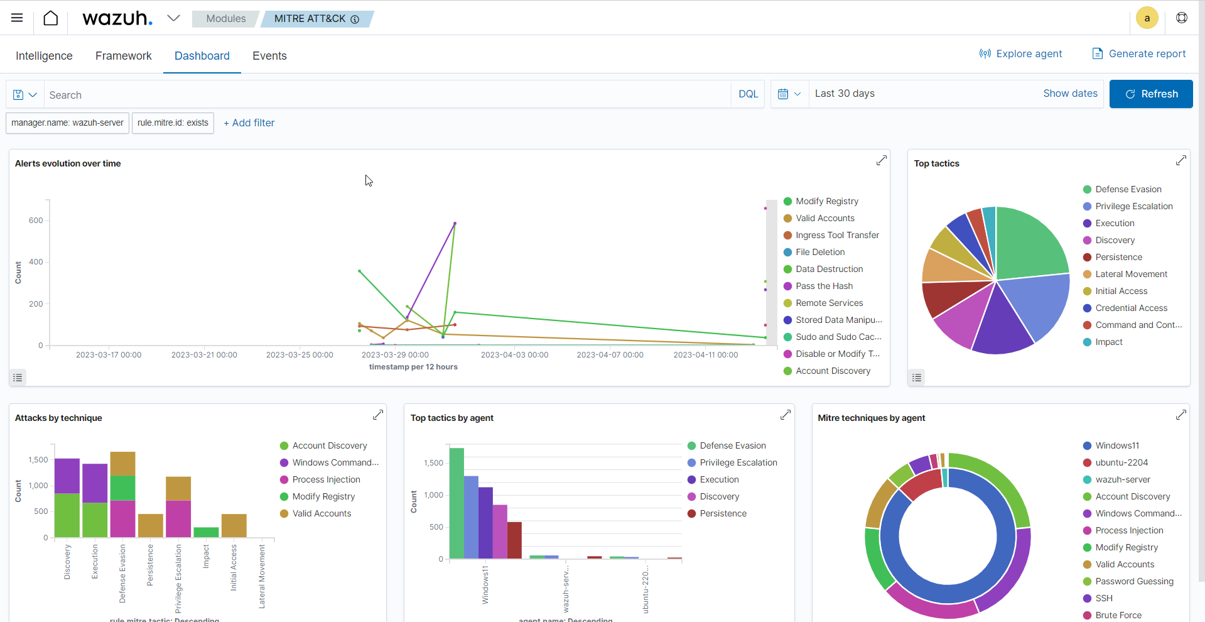
Task: Expand the Attacks by technique panel
Action: click(x=377, y=415)
